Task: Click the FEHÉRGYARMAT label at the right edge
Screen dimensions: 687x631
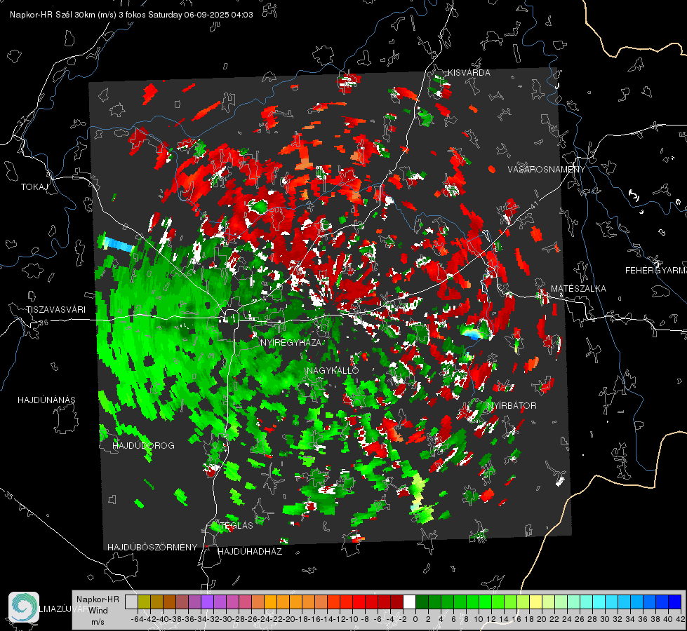Action: 655,271
